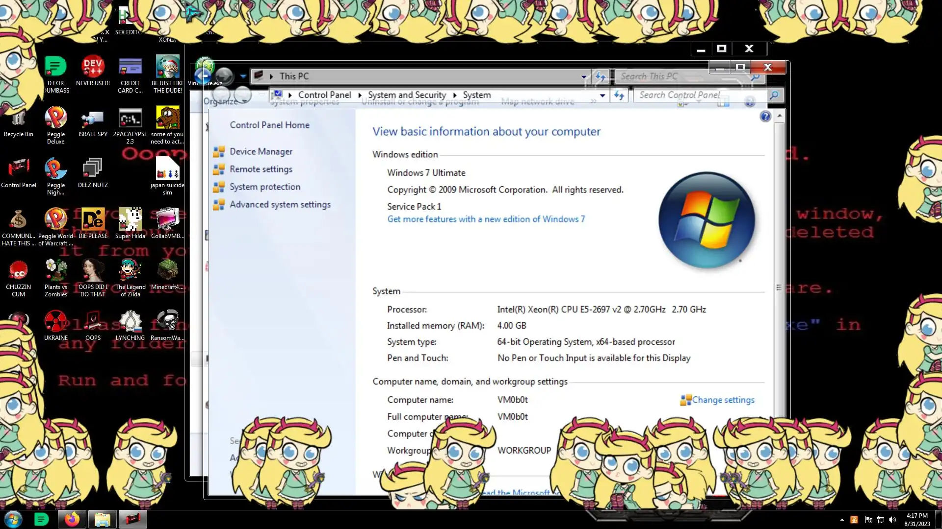942x529 pixels.
Task: Open the Windows Start button
Action: [x=13, y=519]
